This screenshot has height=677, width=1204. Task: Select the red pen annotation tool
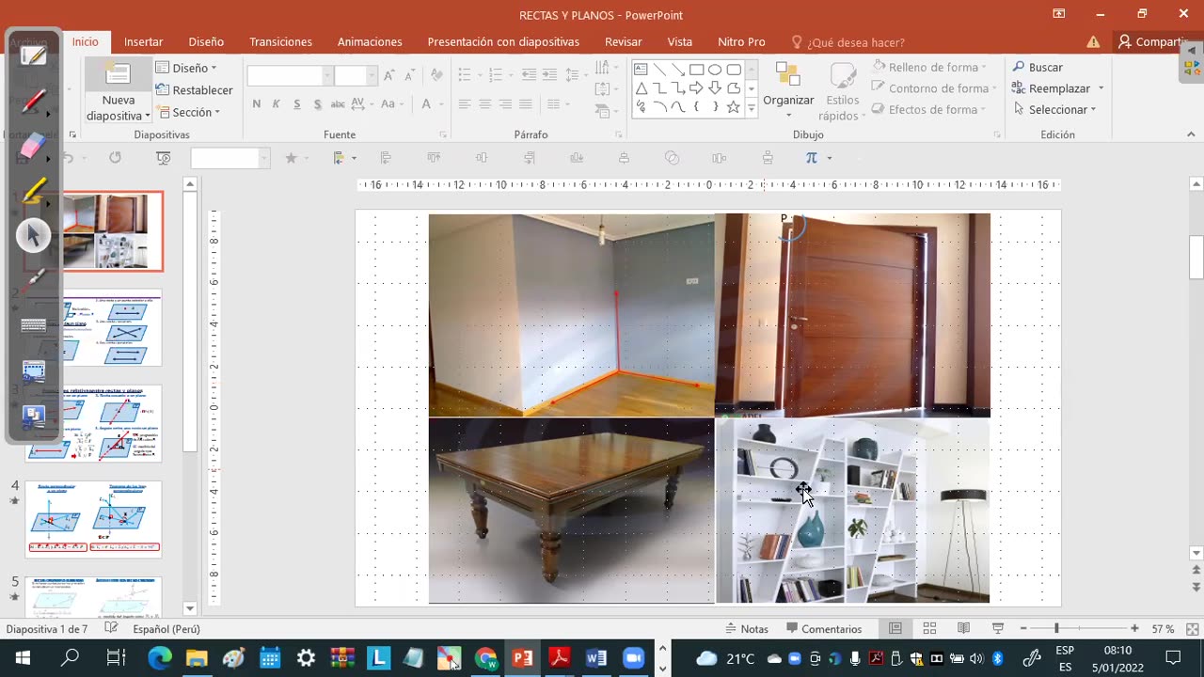tap(34, 101)
